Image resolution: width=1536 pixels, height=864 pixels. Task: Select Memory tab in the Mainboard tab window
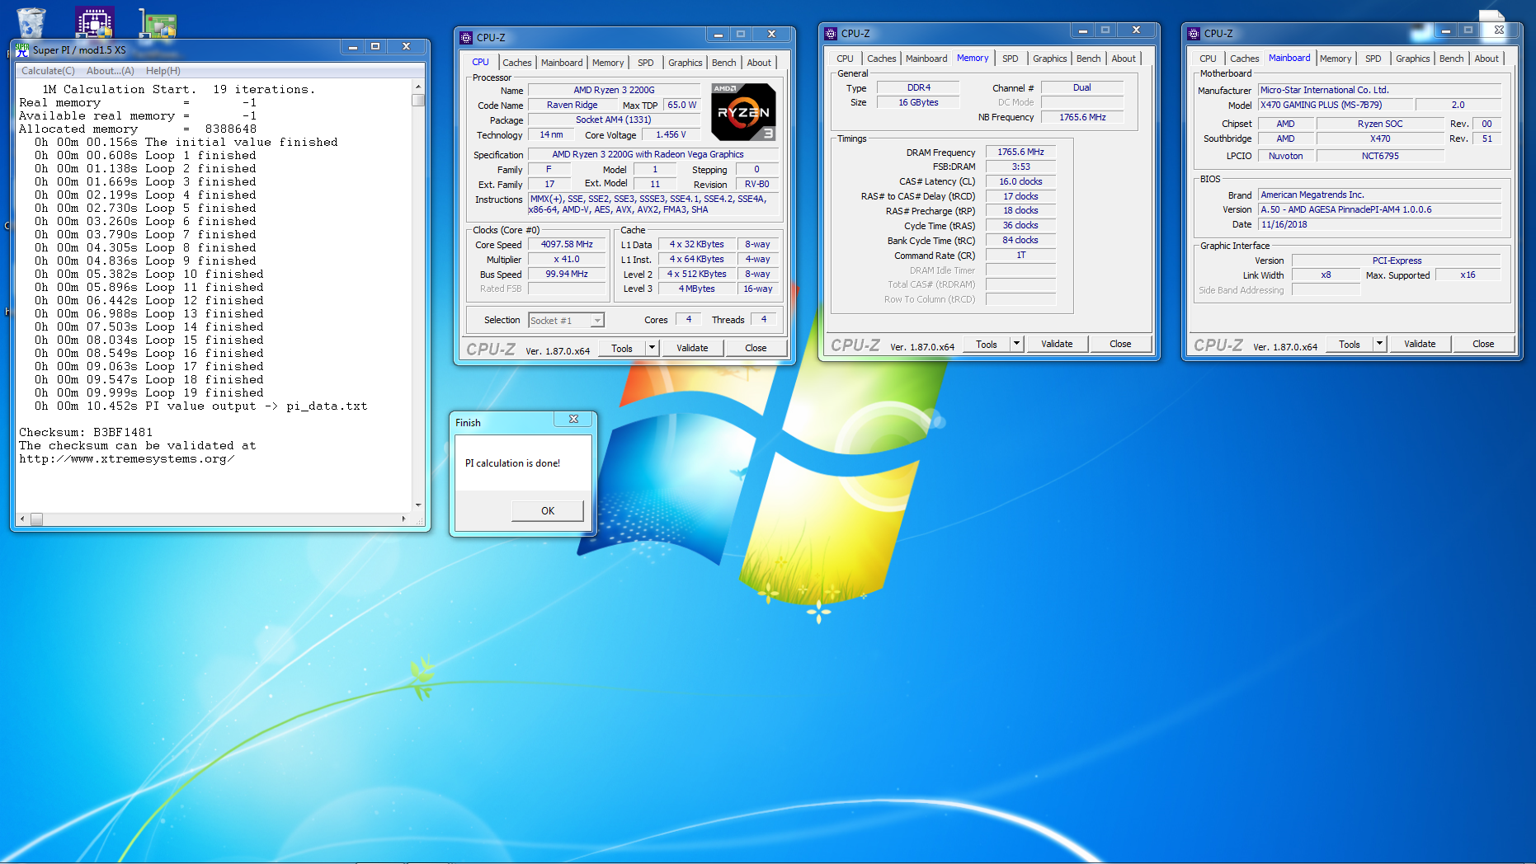click(1336, 59)
